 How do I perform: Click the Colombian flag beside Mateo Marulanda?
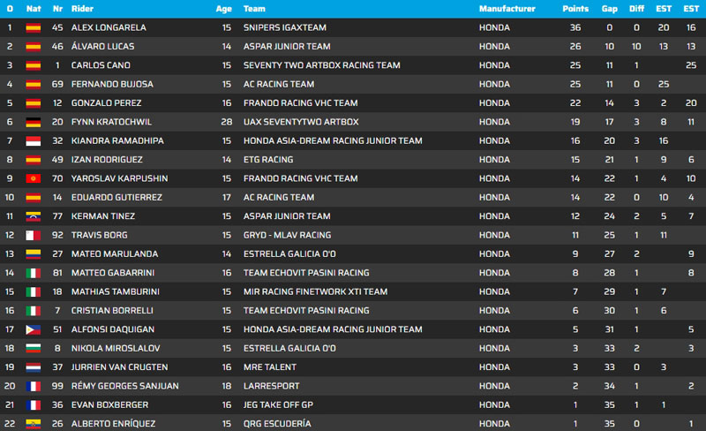pyautogui.click(x=34, y=253)
